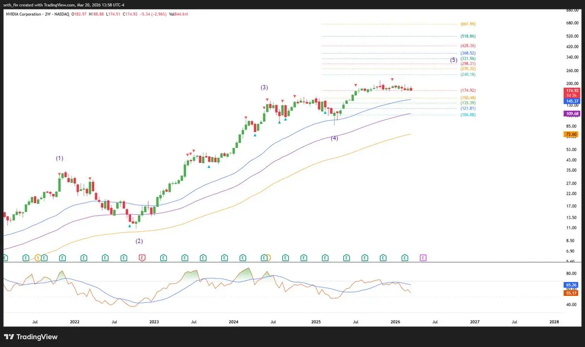Viewport: 585px width, 347px height.
Task: Click the 43.00 price axis label
Action: (x=570, y=160)
